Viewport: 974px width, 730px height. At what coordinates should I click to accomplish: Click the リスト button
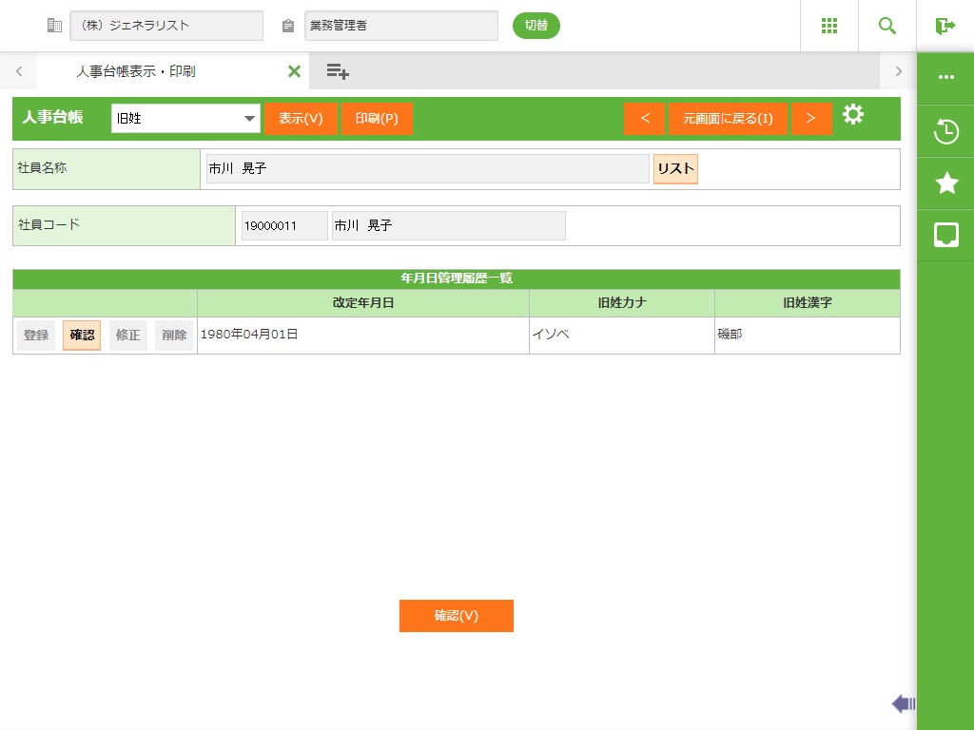tap(676, 169)
